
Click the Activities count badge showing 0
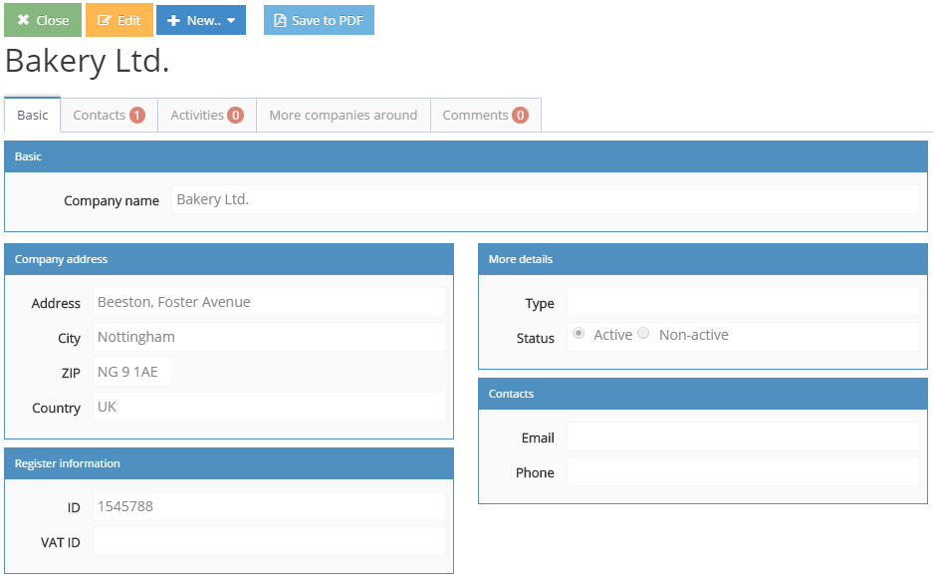coord(235,115)
